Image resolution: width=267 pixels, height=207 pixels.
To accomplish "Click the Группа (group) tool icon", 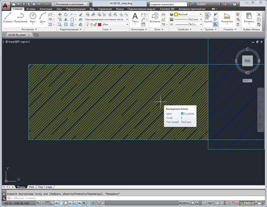I will (208, 17).
